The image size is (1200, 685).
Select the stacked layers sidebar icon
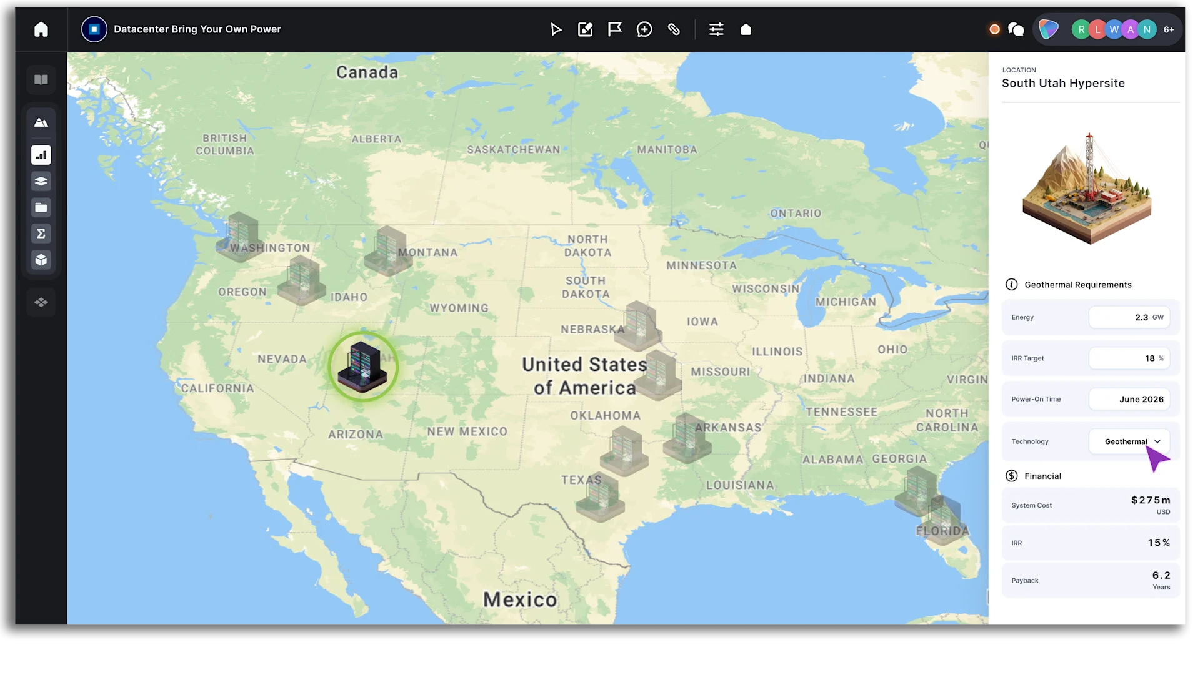(x=41, y=181)
